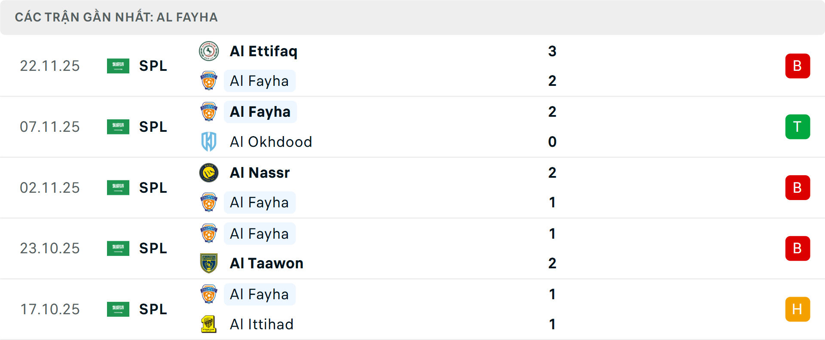Select the section header CÁC TRẬN GẦN NHẤT: AL FAYHA
Viewport: 825px width, 340px height.
pos(117,17)
